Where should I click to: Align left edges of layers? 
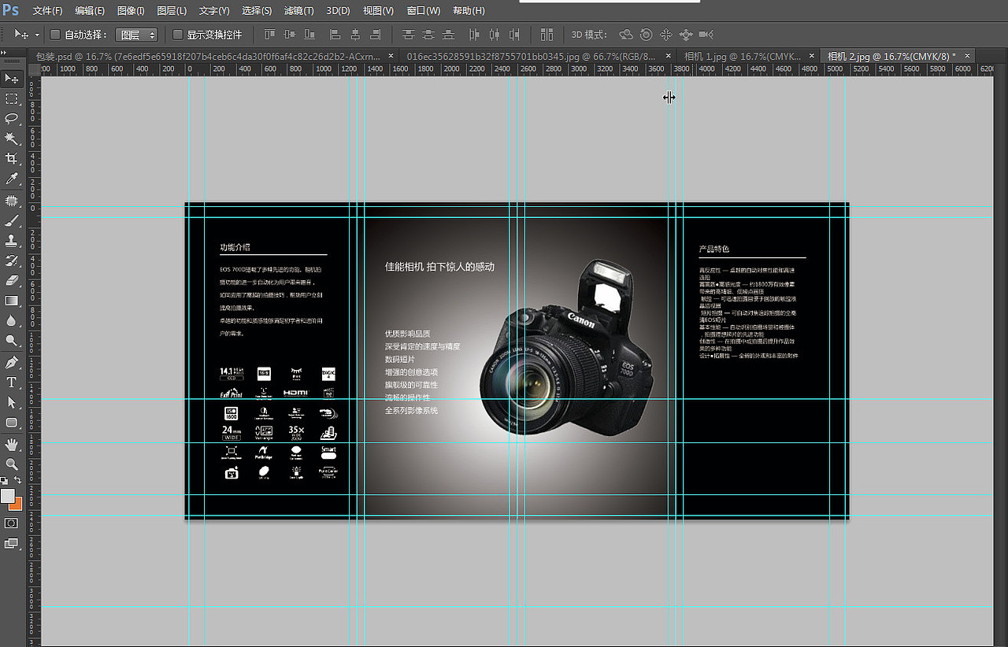point(335,35)
